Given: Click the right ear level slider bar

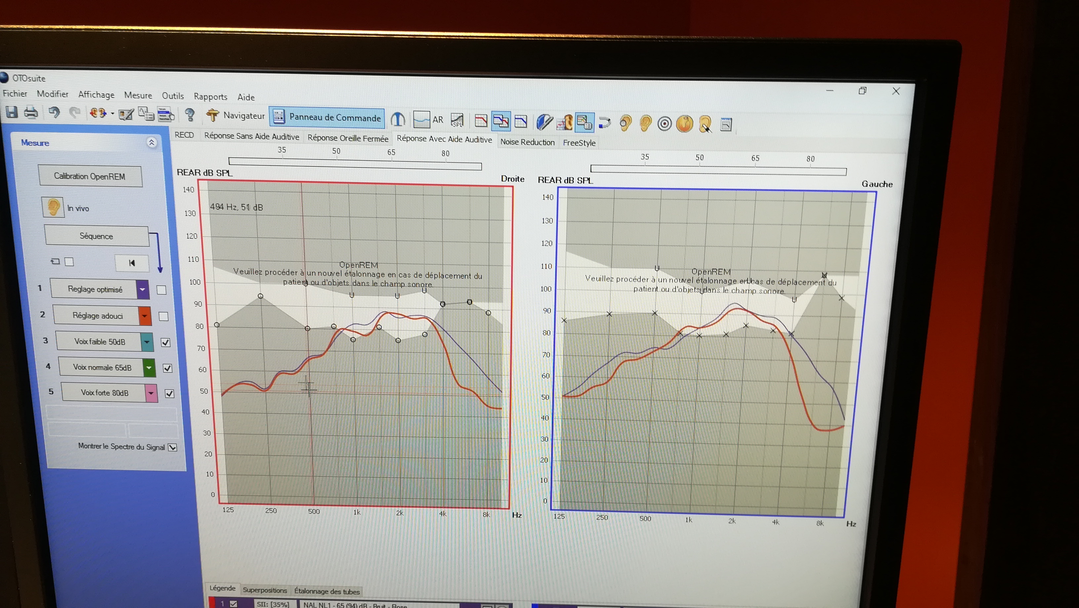Looking at the screenshot, I should (x=355, y=163).
